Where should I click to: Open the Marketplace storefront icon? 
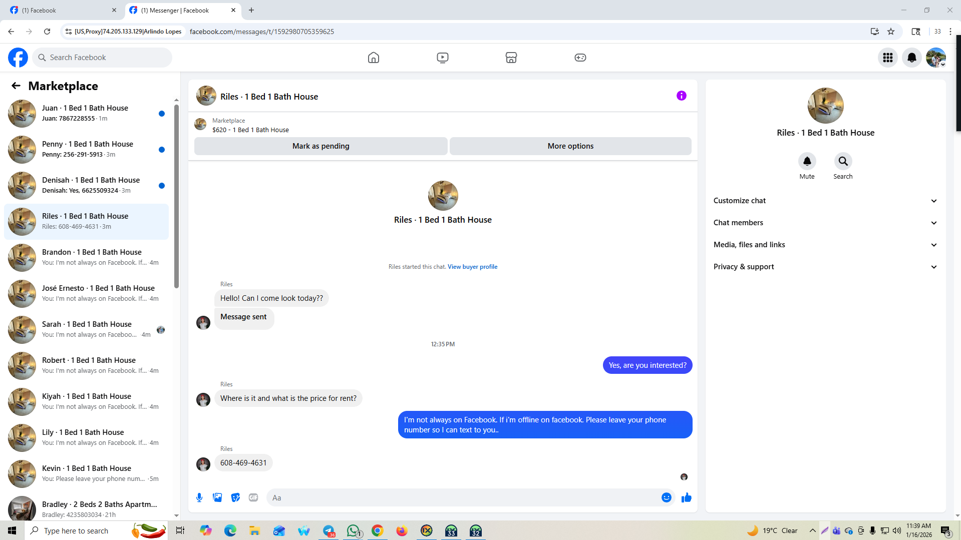tap(511, 58)
